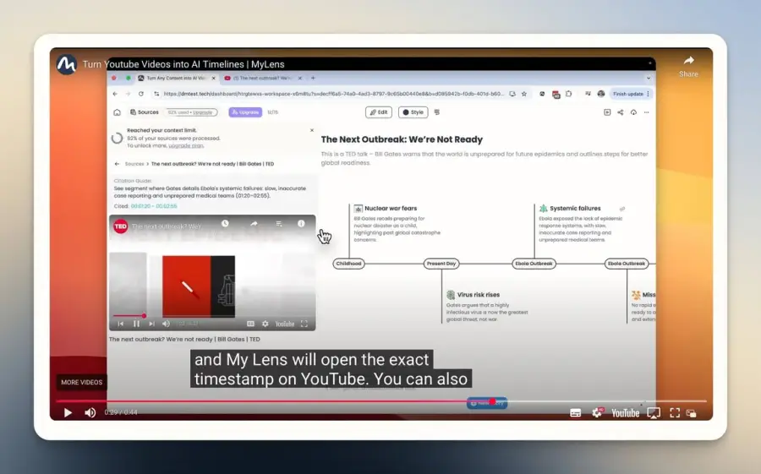Skip to previous in the embedded player
Screen dimensions: 761x474
coord(121,324)
